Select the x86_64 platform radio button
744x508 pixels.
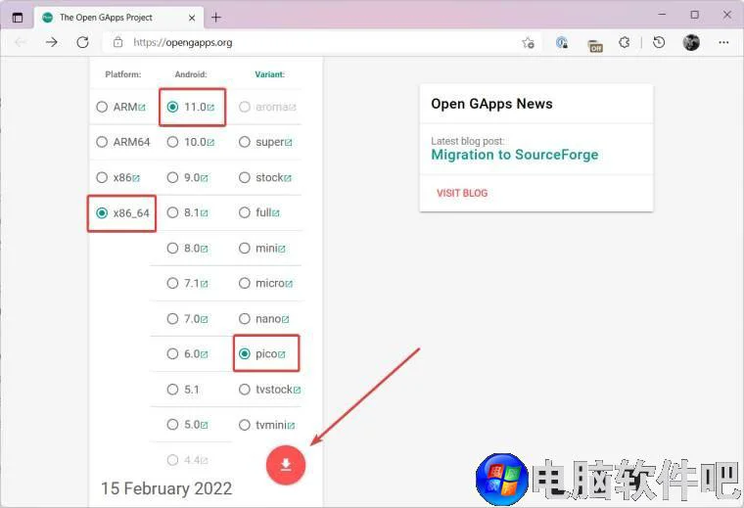click(x=102, y=213)
